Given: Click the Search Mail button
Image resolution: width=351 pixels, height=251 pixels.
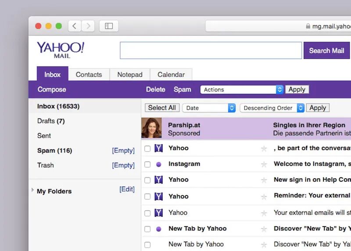Looking at the screenshot, I should (326, 50).
